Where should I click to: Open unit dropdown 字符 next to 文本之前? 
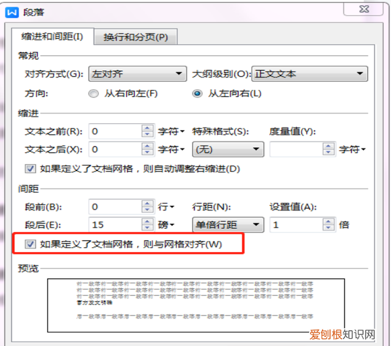171,131
